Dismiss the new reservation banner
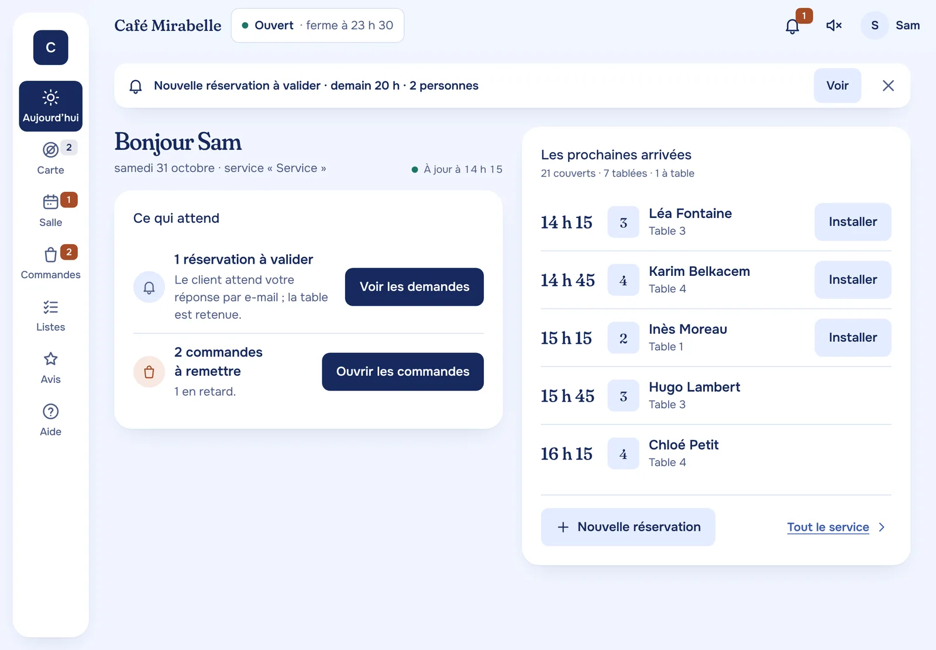This screenshot has height=650, width=936. [888, 85]
